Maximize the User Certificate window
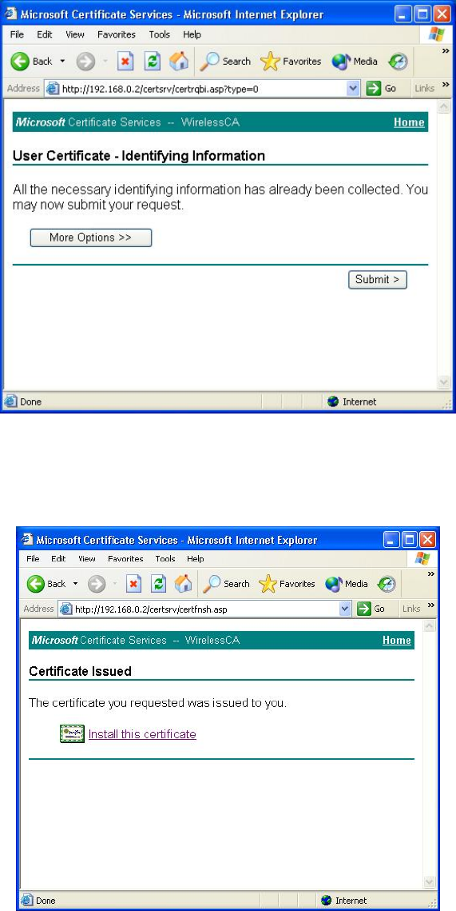Viewport: 456px width, 911px height. [x=423, y=14]
